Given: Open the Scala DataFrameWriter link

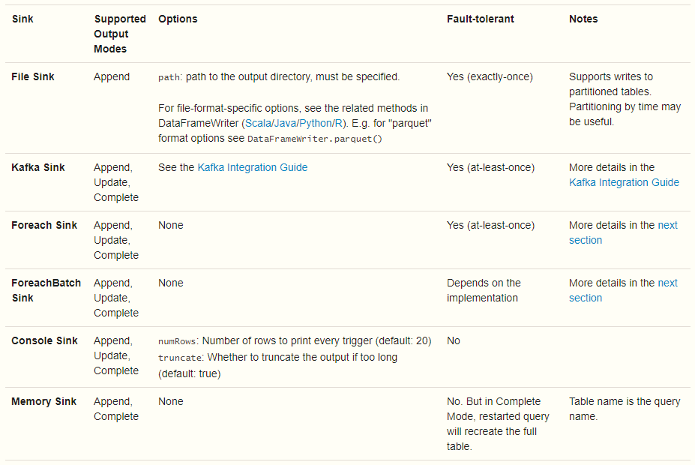Looking at the screenshot, I should (x=258, y=123).
